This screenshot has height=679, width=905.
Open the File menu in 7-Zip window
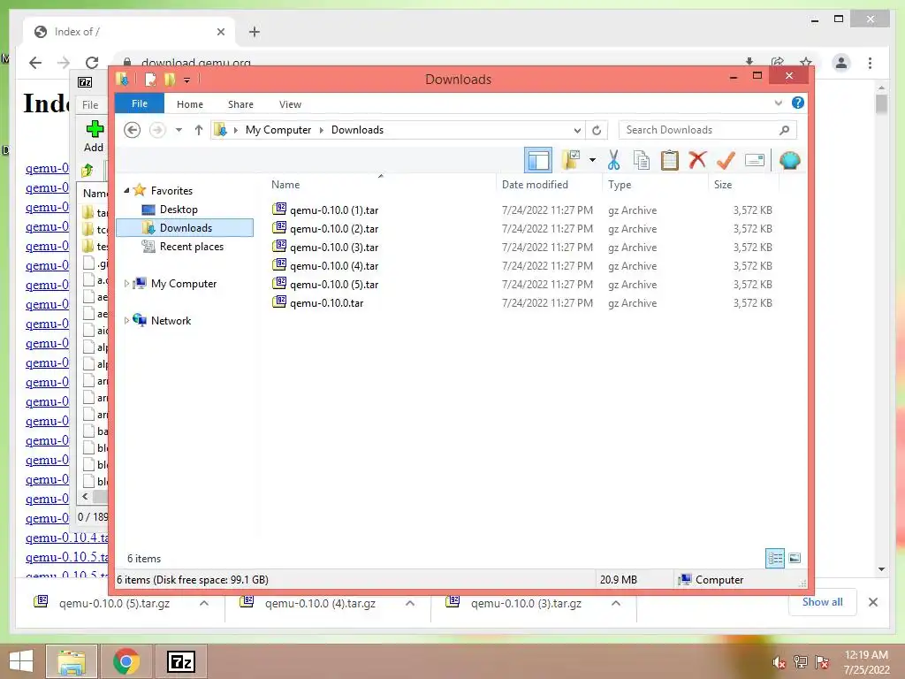pos(90,105)
